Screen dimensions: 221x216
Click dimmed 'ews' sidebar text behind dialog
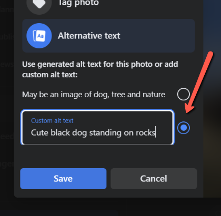[x=7, y=64]
